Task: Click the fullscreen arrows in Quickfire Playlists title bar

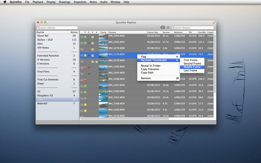Action: 214,22
